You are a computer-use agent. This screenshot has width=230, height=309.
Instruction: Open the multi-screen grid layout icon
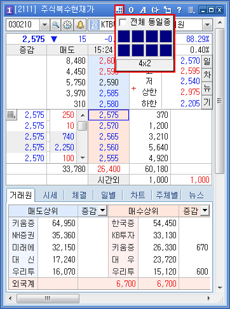(119, 10)
